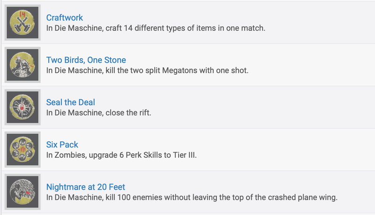Click the Nightmare at 20 Feet icon

pyautogui.click(x=23, y=192)
